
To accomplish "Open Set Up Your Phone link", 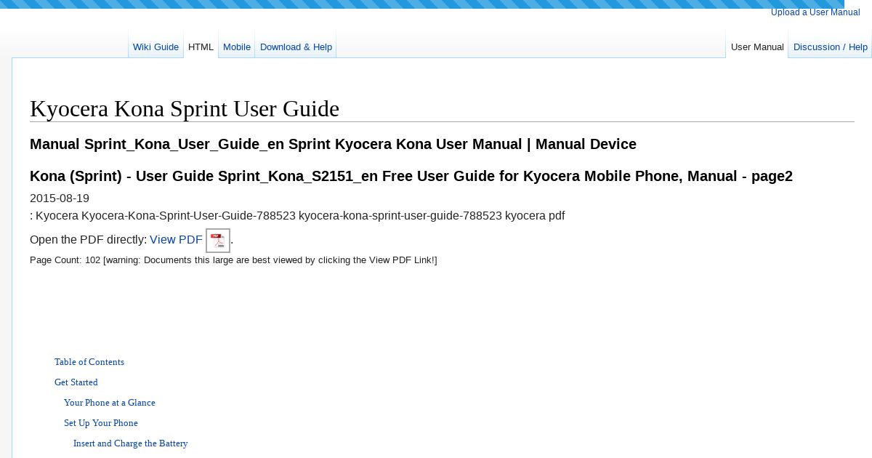I will pos(101,423).
